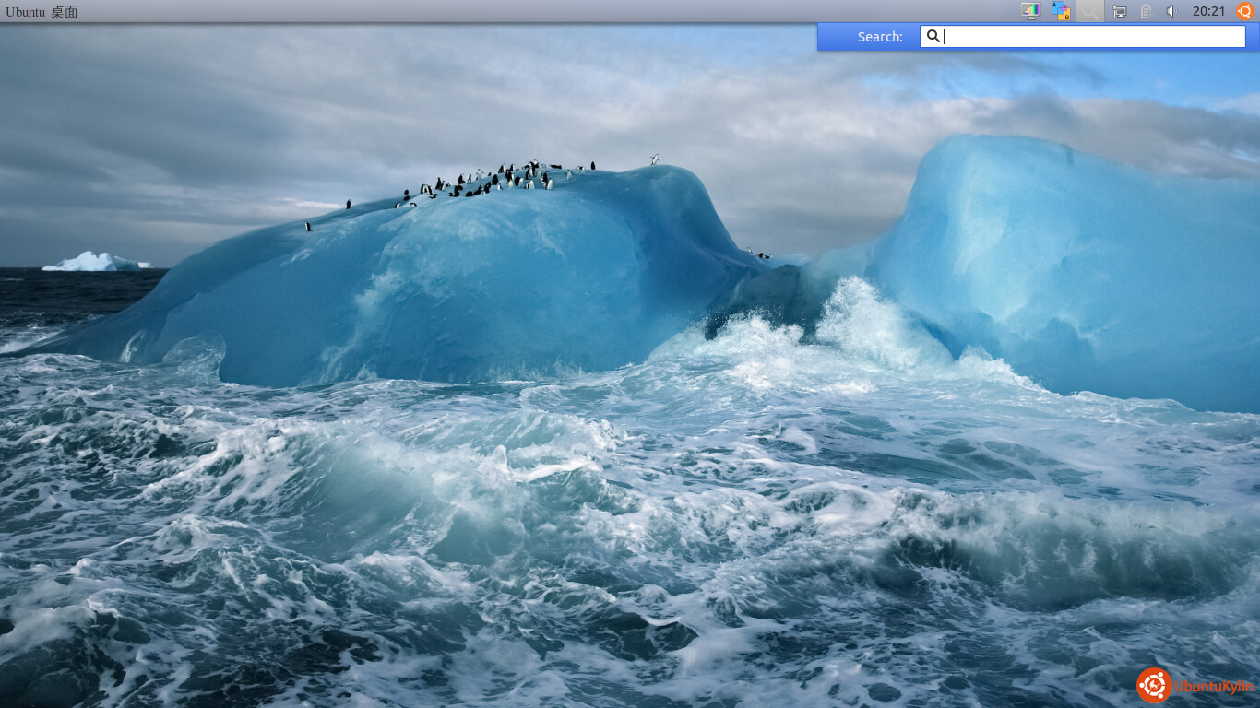Click the magnifier icon inside the search field
This screenshot has height=708, width=1260.
point(933,36)
